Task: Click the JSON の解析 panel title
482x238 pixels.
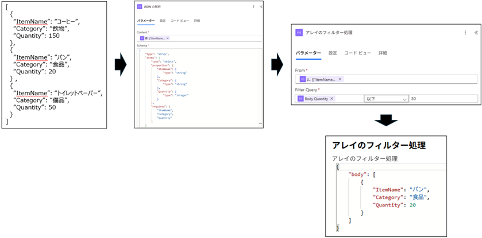Action: pos(152,6)
